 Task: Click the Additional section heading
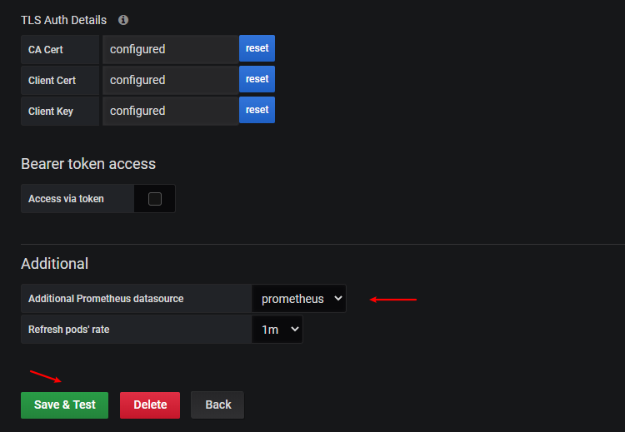55,264
